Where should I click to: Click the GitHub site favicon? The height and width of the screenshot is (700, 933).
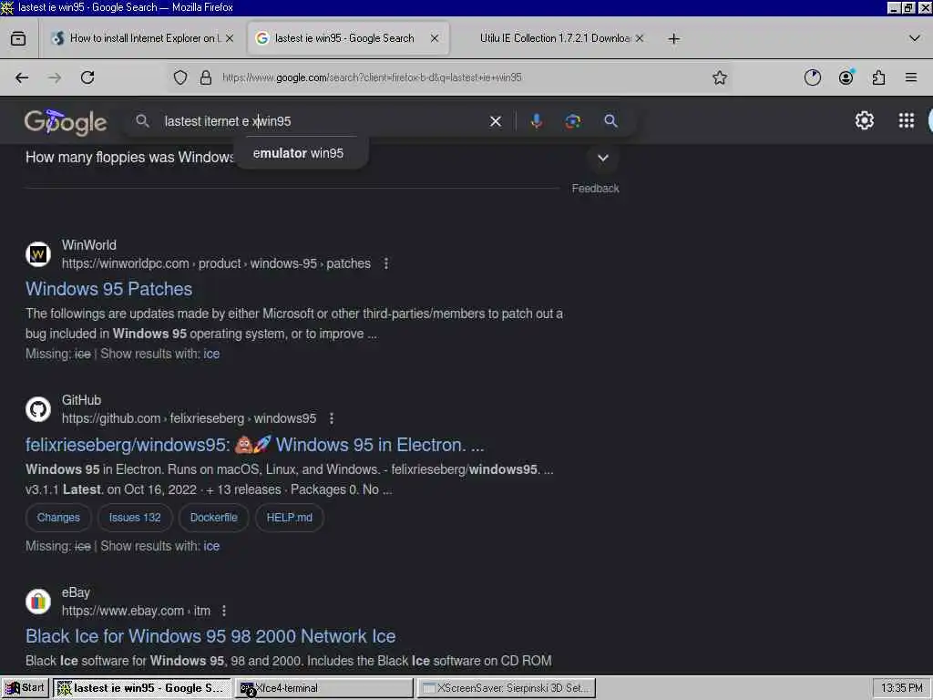(38, 409)
